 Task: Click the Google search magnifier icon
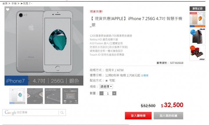(x=62, y=112)
